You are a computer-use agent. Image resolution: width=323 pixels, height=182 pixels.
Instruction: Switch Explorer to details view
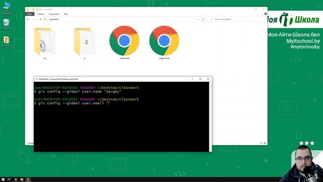pyautogui.click(x=261, y=143)
